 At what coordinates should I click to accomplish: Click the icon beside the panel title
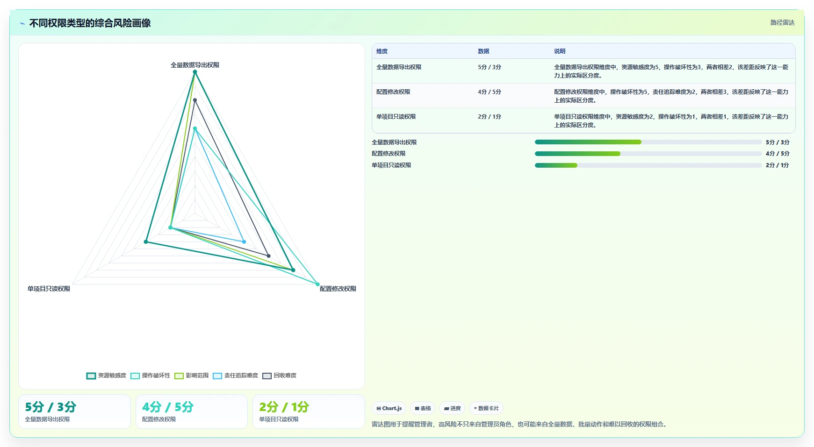[x=22, y=23]
